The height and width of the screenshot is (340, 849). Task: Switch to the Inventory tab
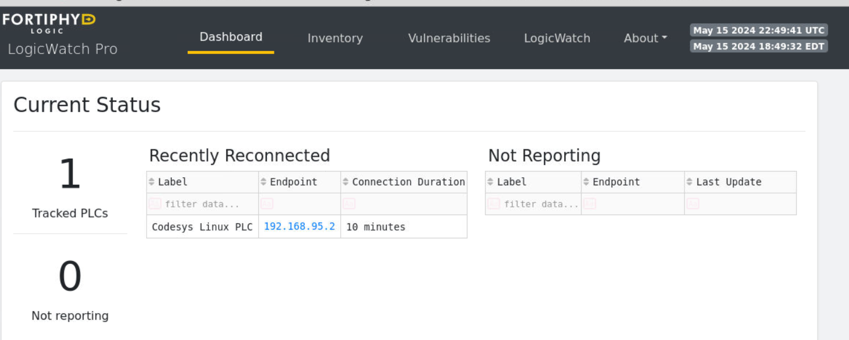click(x=335, y=38)
